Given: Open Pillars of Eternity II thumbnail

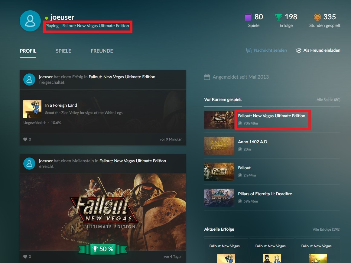Looking at the screenshot, I should click(219, 197).
